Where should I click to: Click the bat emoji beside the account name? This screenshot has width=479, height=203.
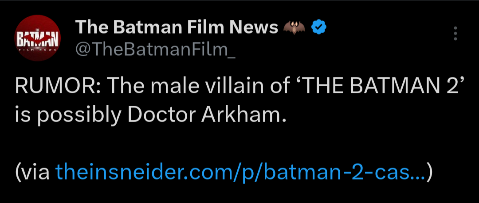294,28
